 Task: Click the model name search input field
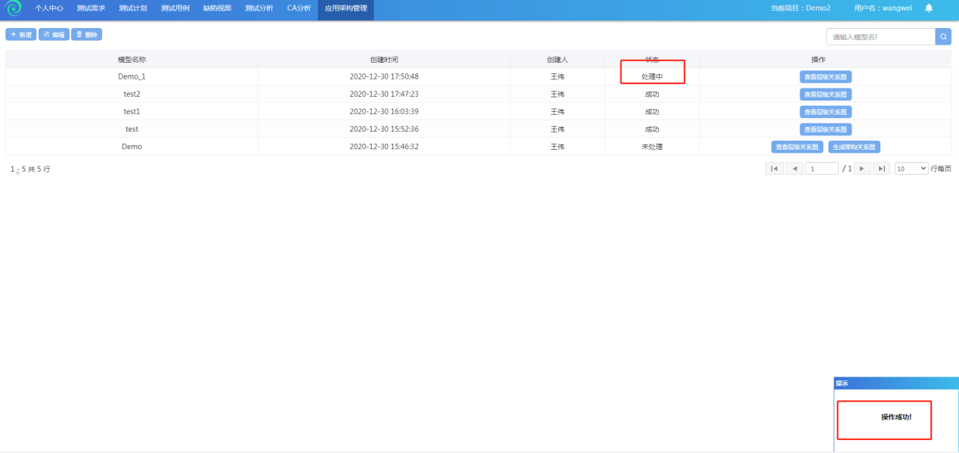click(x=880, y=36)
